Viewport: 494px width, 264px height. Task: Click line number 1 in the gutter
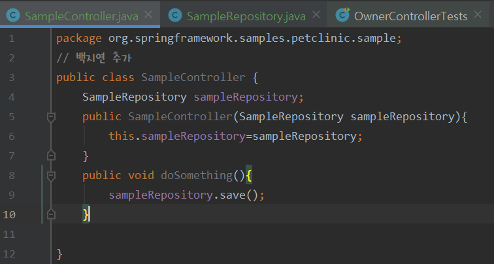pos(12,39)
